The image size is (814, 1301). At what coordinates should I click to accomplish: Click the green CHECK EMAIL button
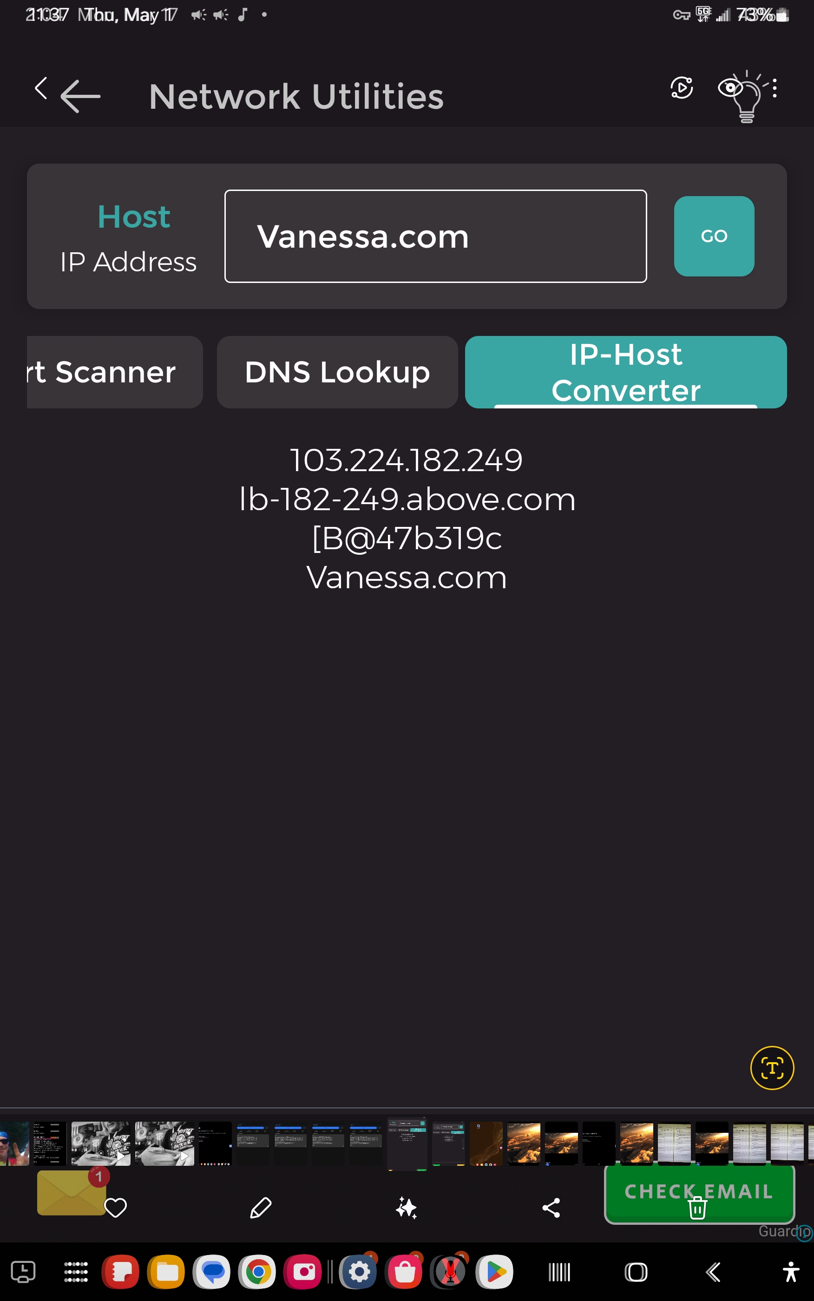(x=699, y=1193)
